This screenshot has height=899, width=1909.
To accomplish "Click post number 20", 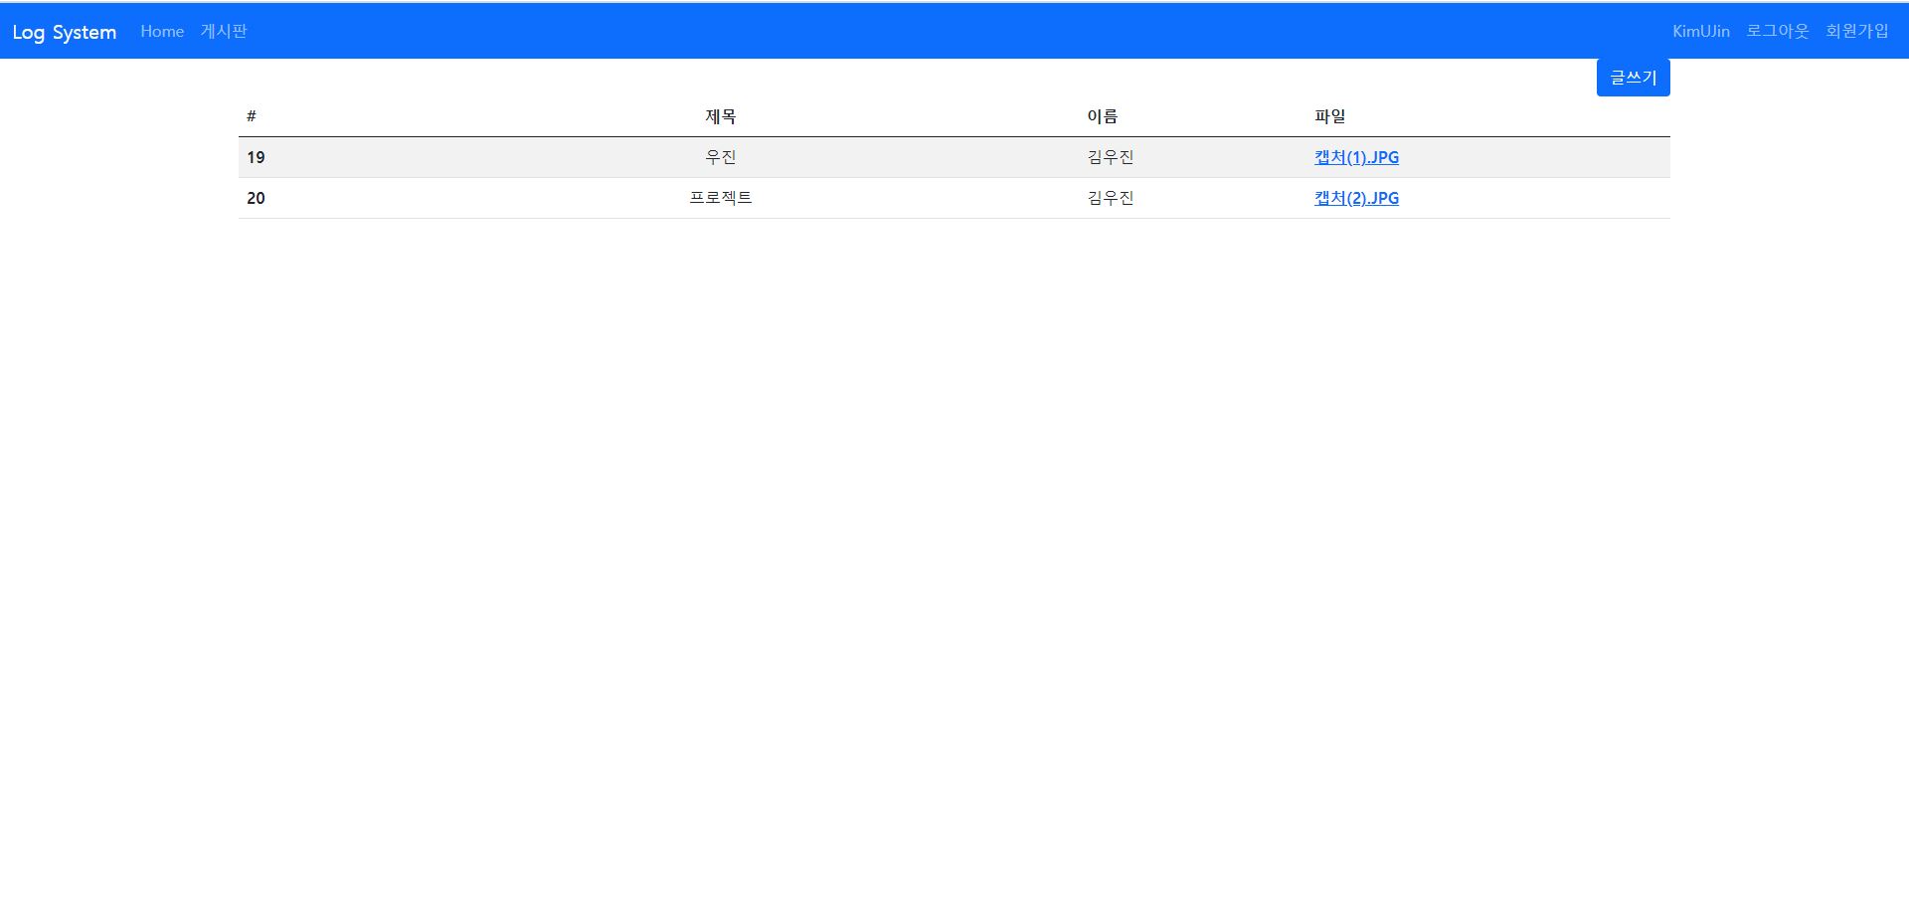I will point(256,198).
